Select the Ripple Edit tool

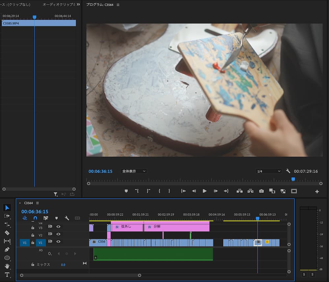click(7, 224)
